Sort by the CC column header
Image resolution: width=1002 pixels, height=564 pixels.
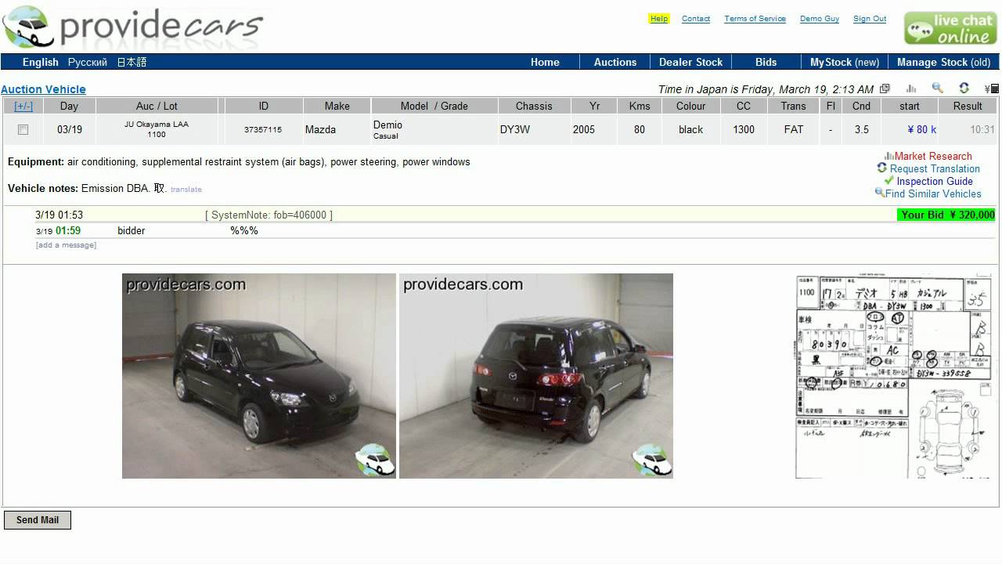tap(744, 106)
